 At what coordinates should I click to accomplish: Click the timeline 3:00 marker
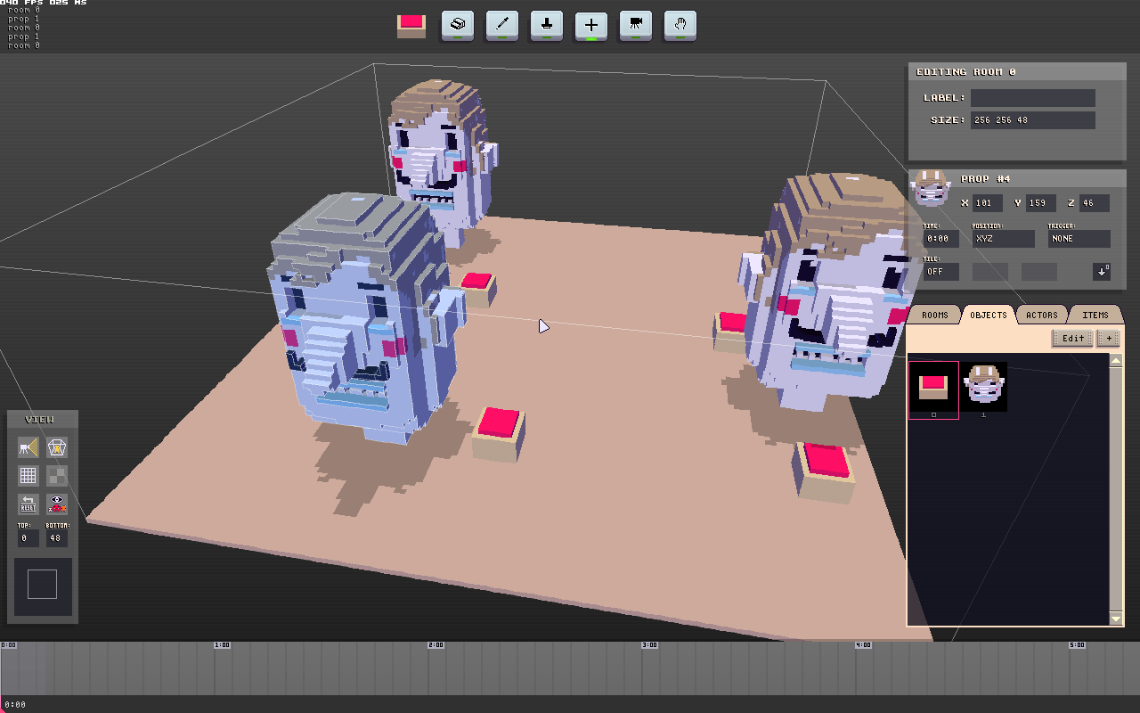[649, 644]
